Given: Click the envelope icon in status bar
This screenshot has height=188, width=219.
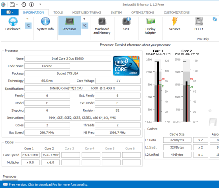Looking at the screenshot, I should [5, 184].
